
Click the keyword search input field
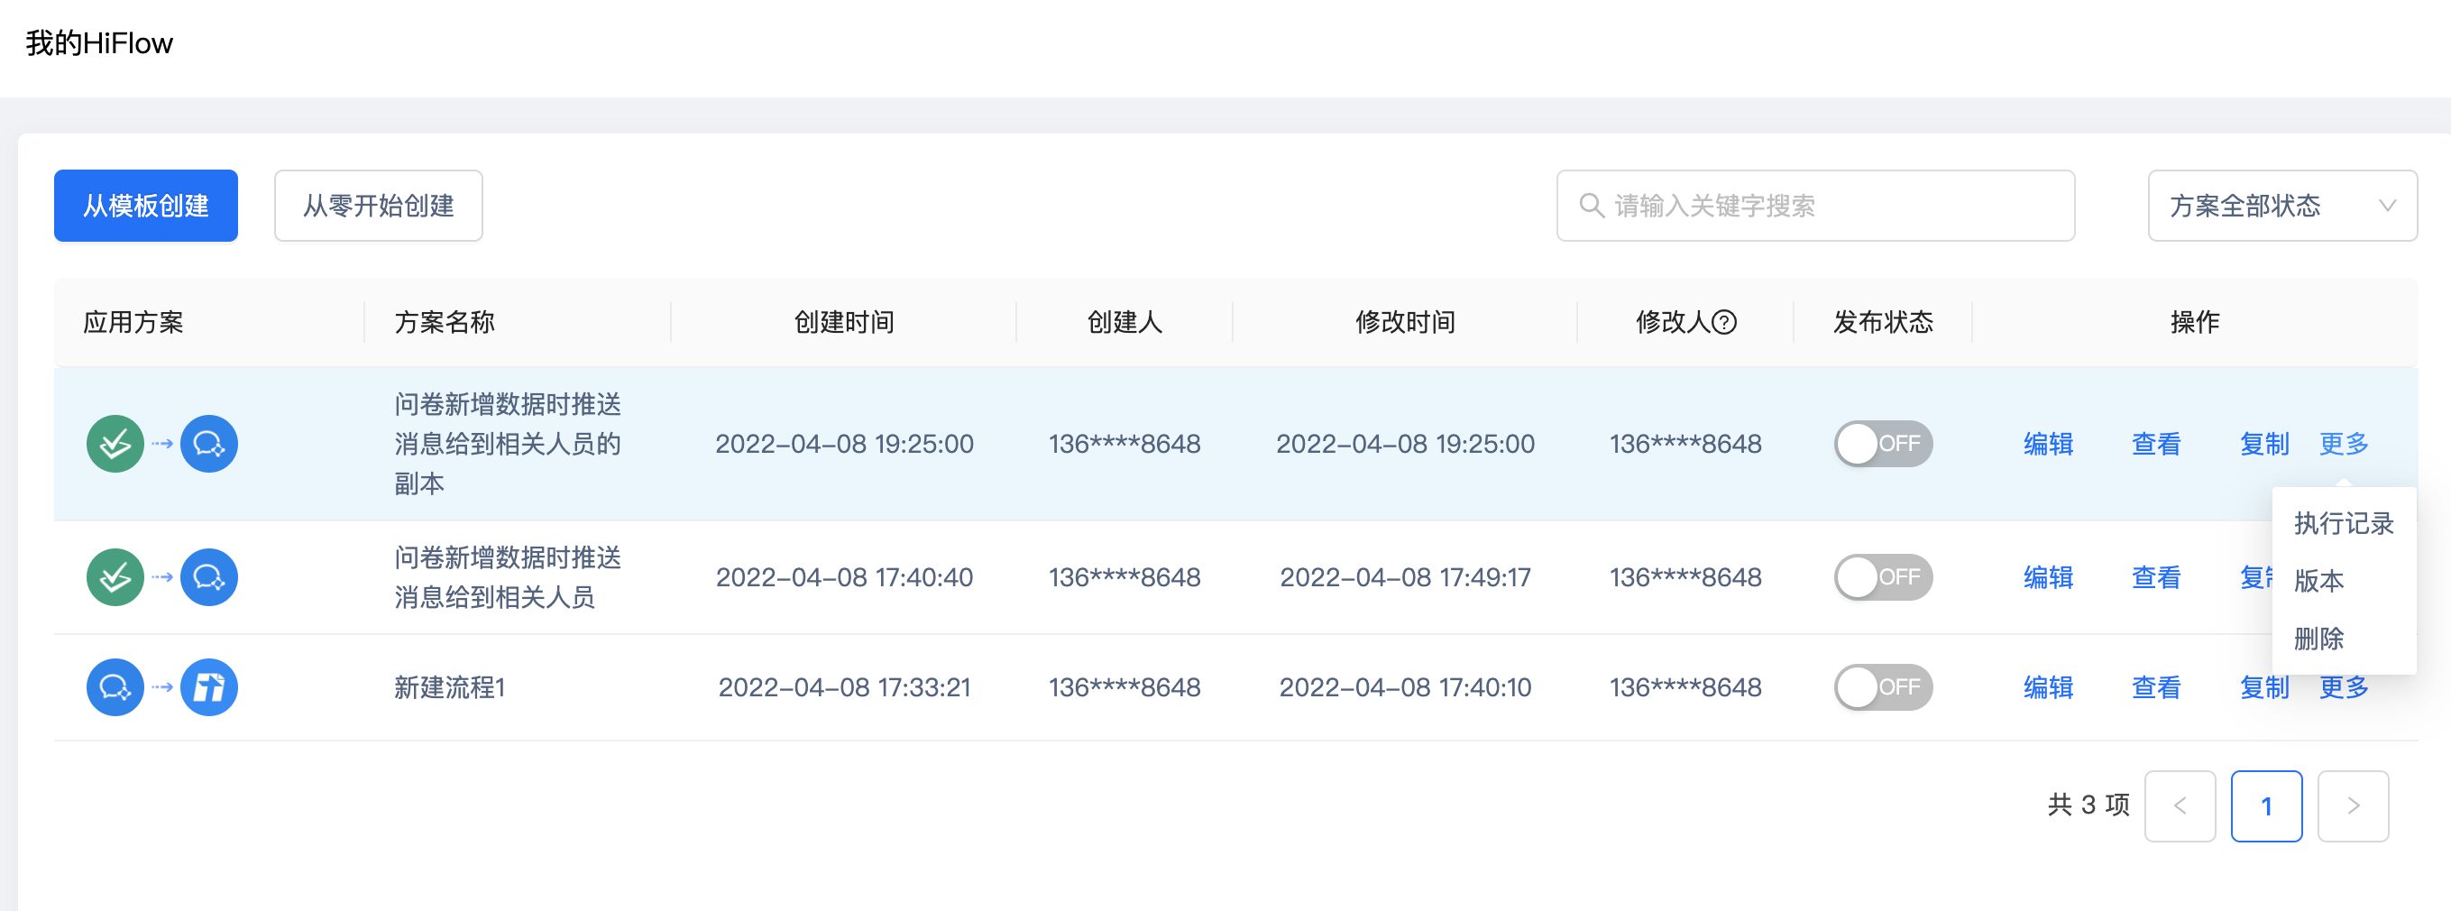click(x=1815, y=206)
